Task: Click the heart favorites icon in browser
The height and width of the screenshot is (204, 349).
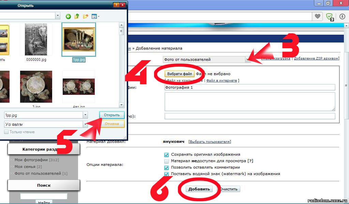Action: coord(318,16)
